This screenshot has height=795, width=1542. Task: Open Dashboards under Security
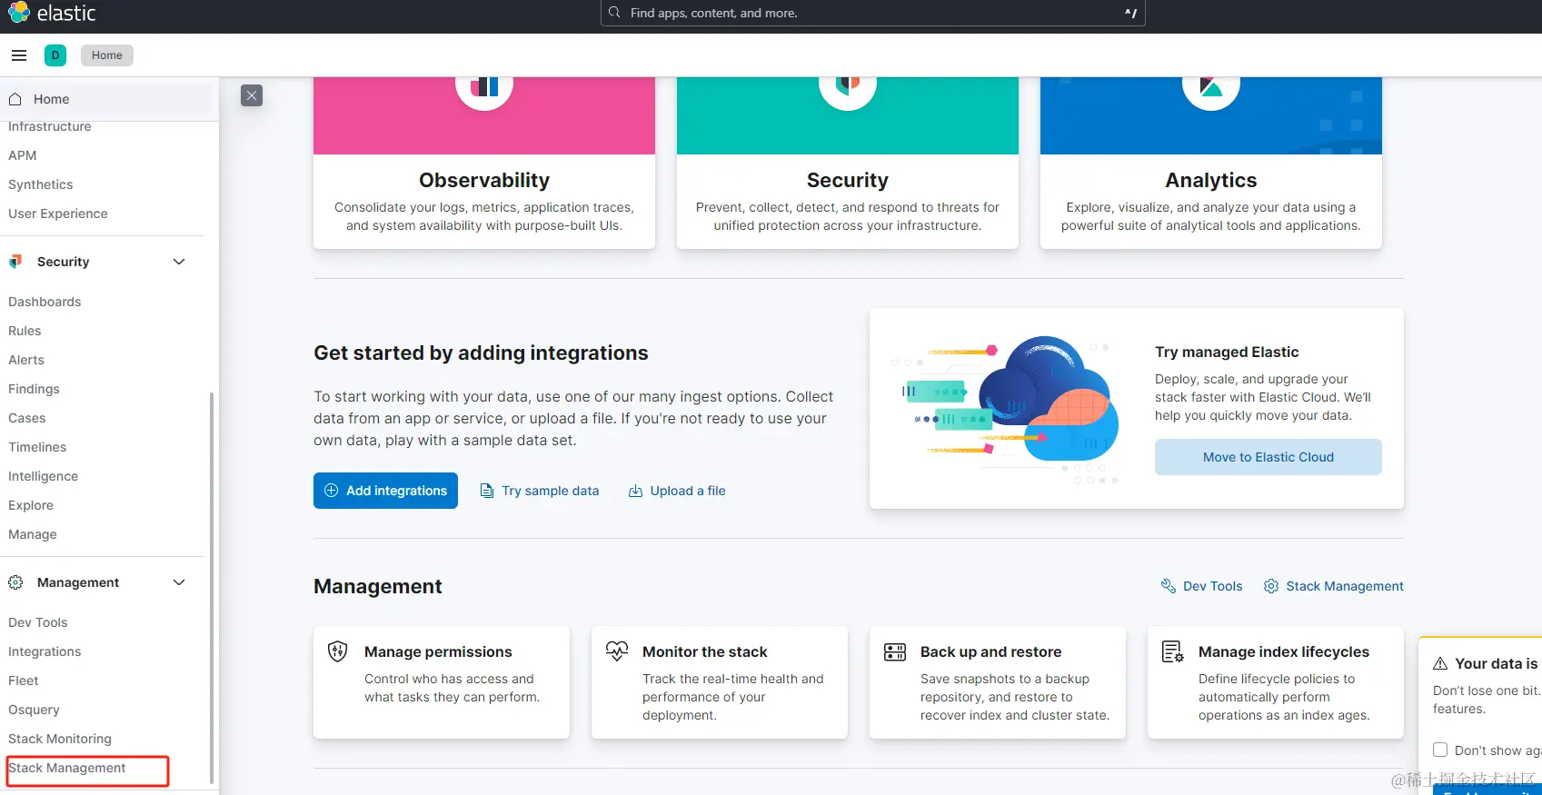click(x=45, y=302)
